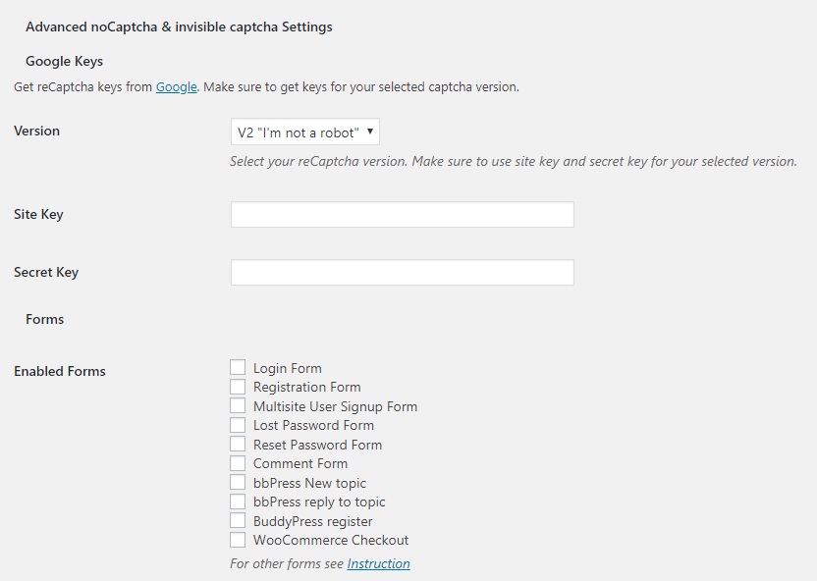The width and height of the screenshot is (817, 581).
Task: Tick the BuddyPress register checkbox
Action: click(x=238, y=520)
